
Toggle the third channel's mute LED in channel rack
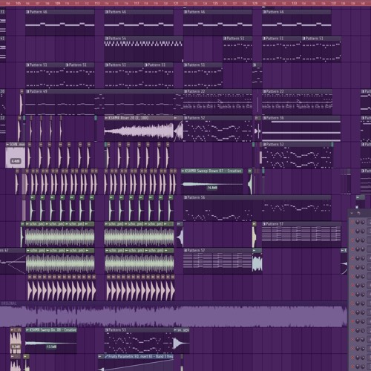coord(352,240)
